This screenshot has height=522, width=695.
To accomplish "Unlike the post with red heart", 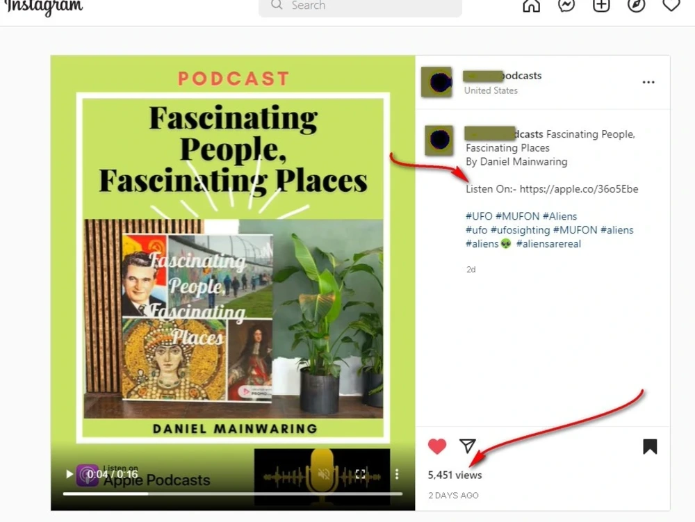I will (437, 446).
